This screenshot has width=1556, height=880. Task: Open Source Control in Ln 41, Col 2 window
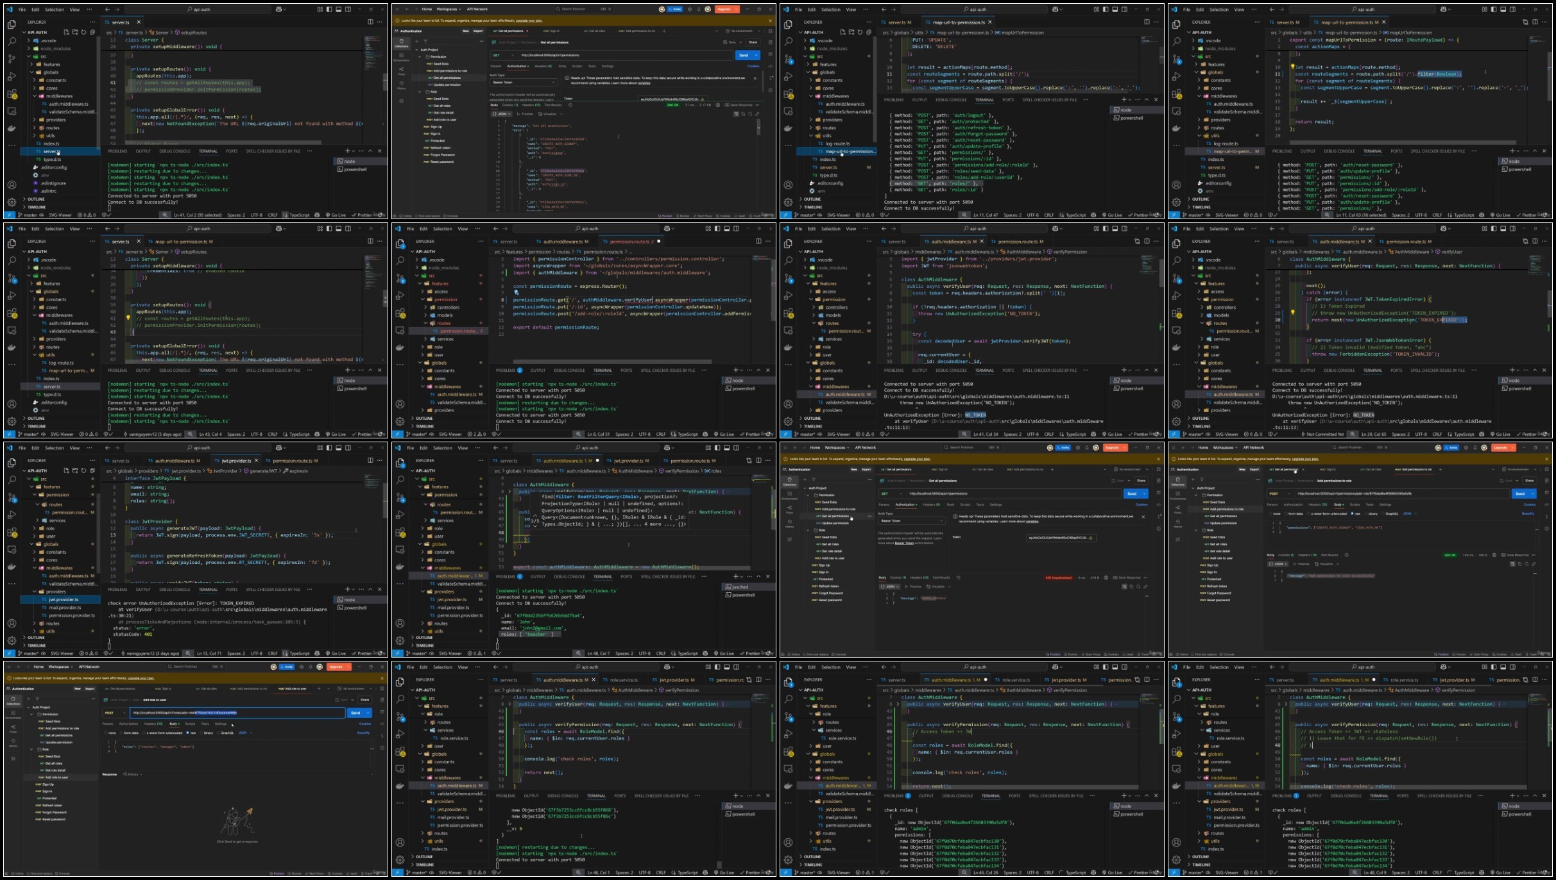pos(12,58)
